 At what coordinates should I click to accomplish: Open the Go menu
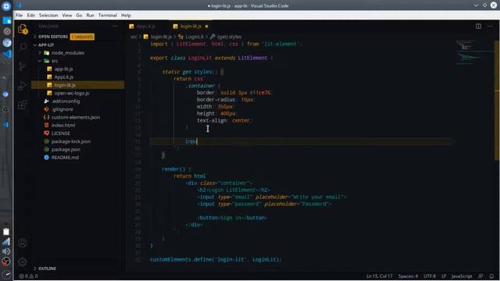[79, 16]
